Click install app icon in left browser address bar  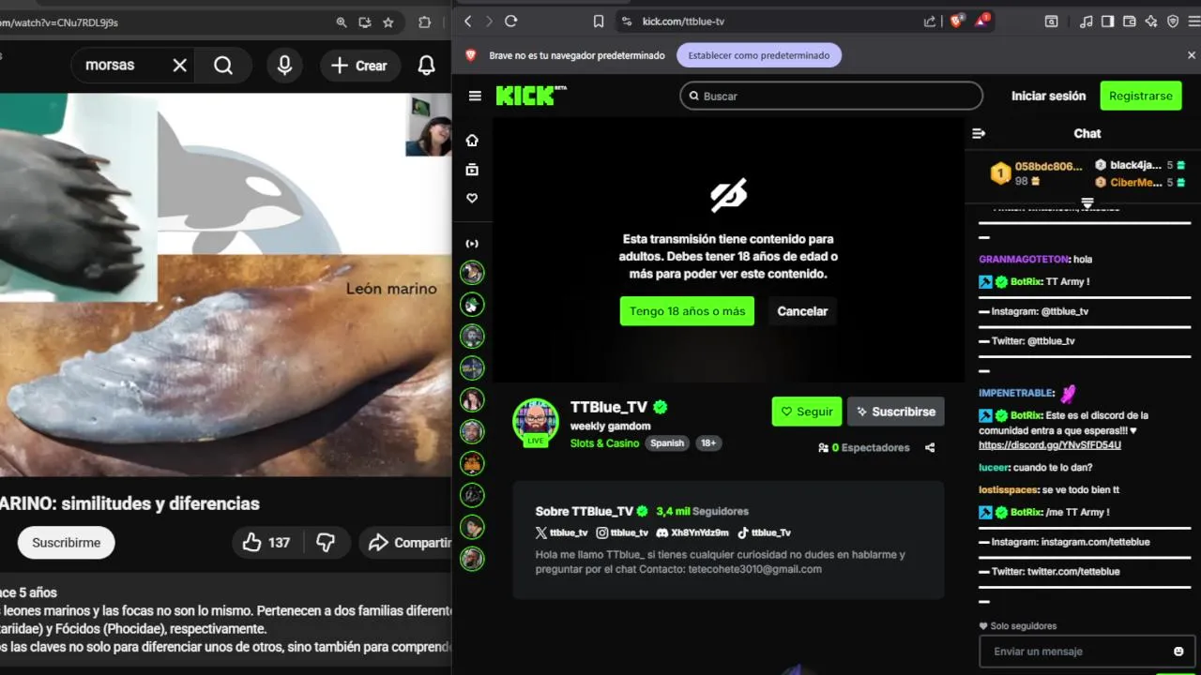[x=365, y=22]
